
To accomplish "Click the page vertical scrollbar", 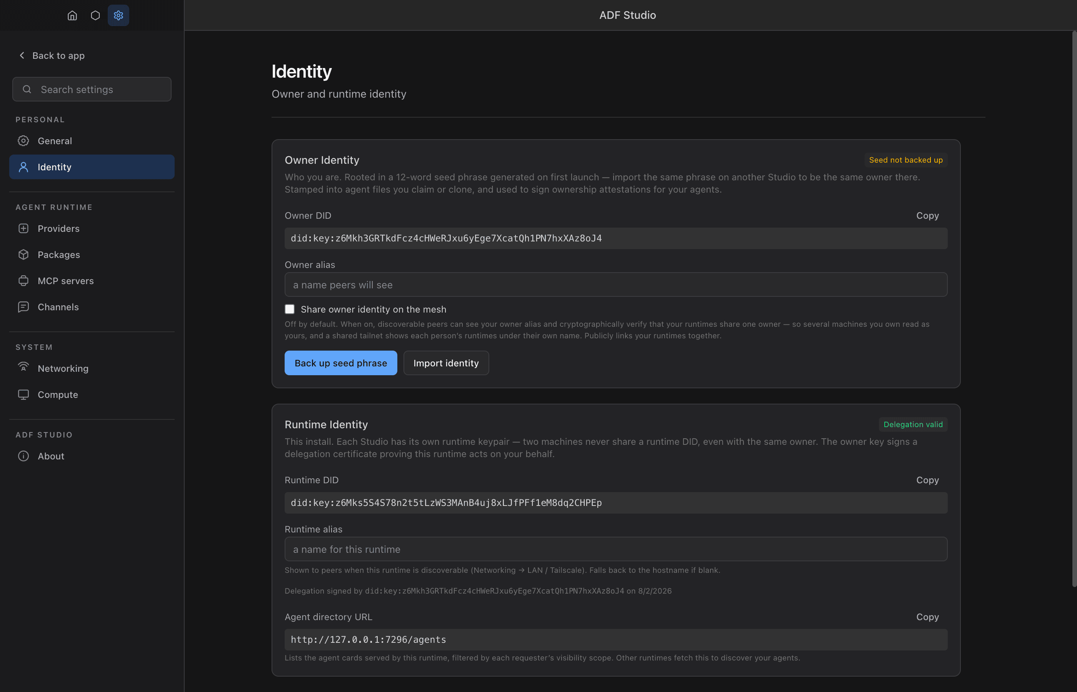I will (x=1074, y=309).
